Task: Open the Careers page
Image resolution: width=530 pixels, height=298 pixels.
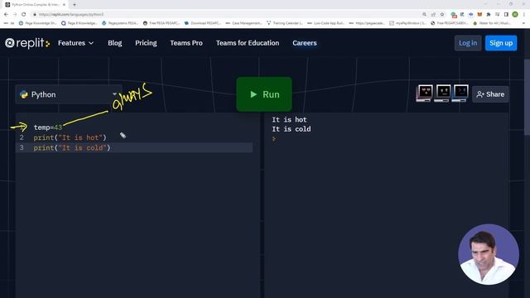Action: [305, 43]
